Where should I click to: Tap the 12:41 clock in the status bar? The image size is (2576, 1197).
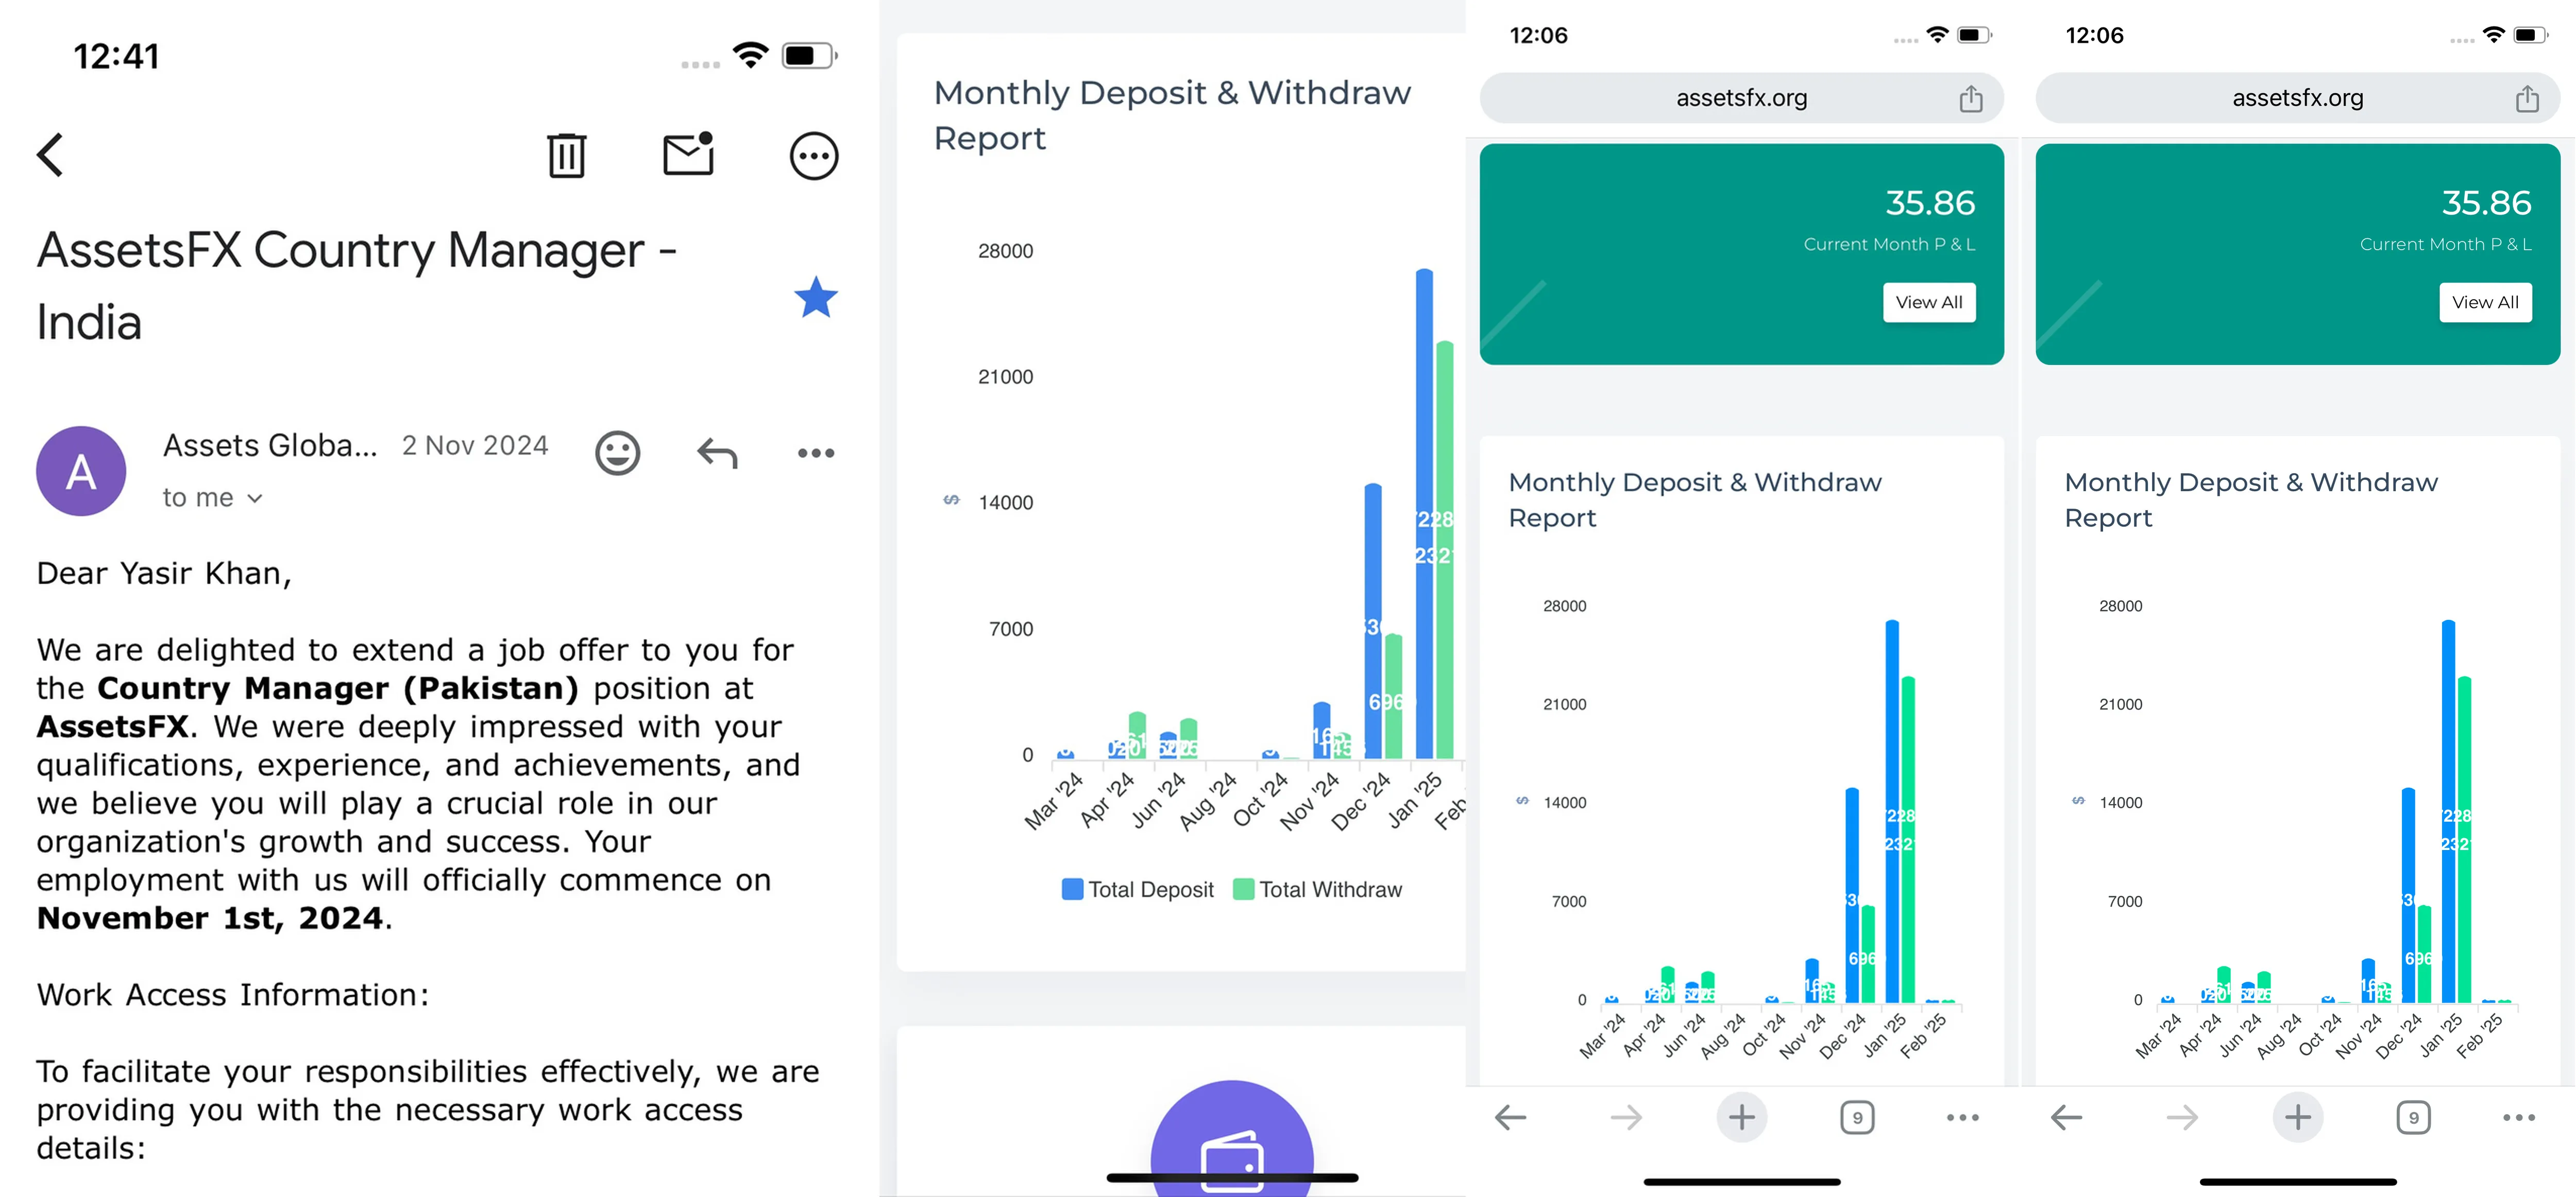(116, 56)
